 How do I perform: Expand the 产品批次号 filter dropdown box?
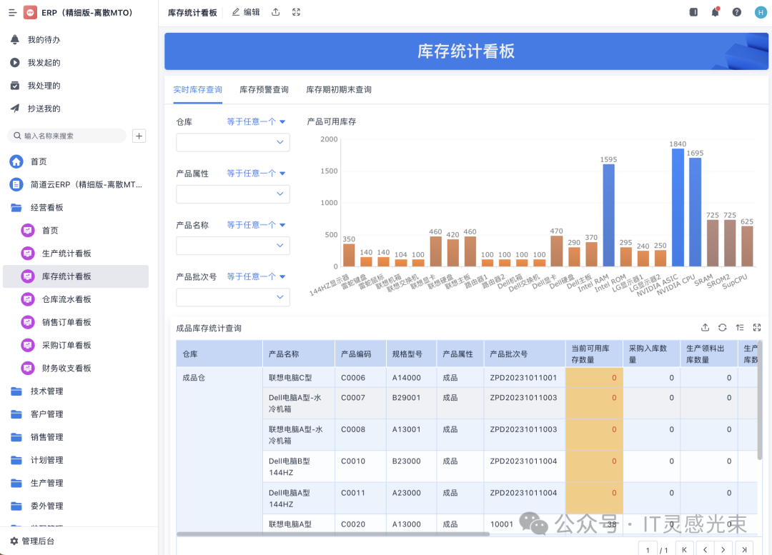click(233, 297)
